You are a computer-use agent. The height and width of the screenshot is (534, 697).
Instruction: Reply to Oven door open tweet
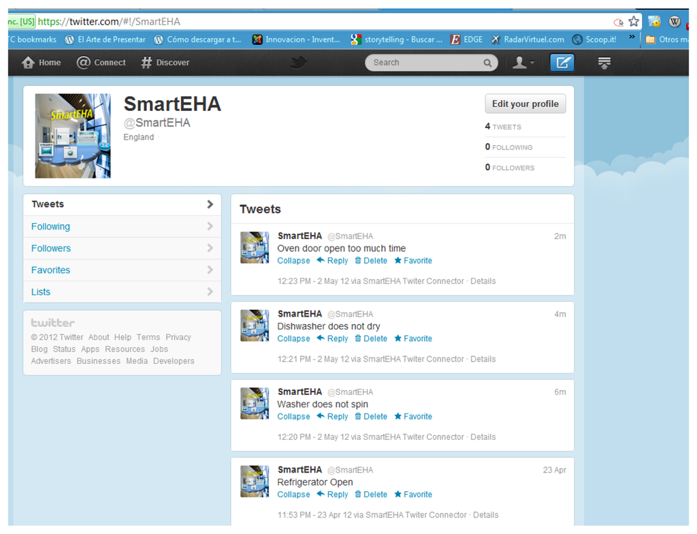(x=332, y=261)
